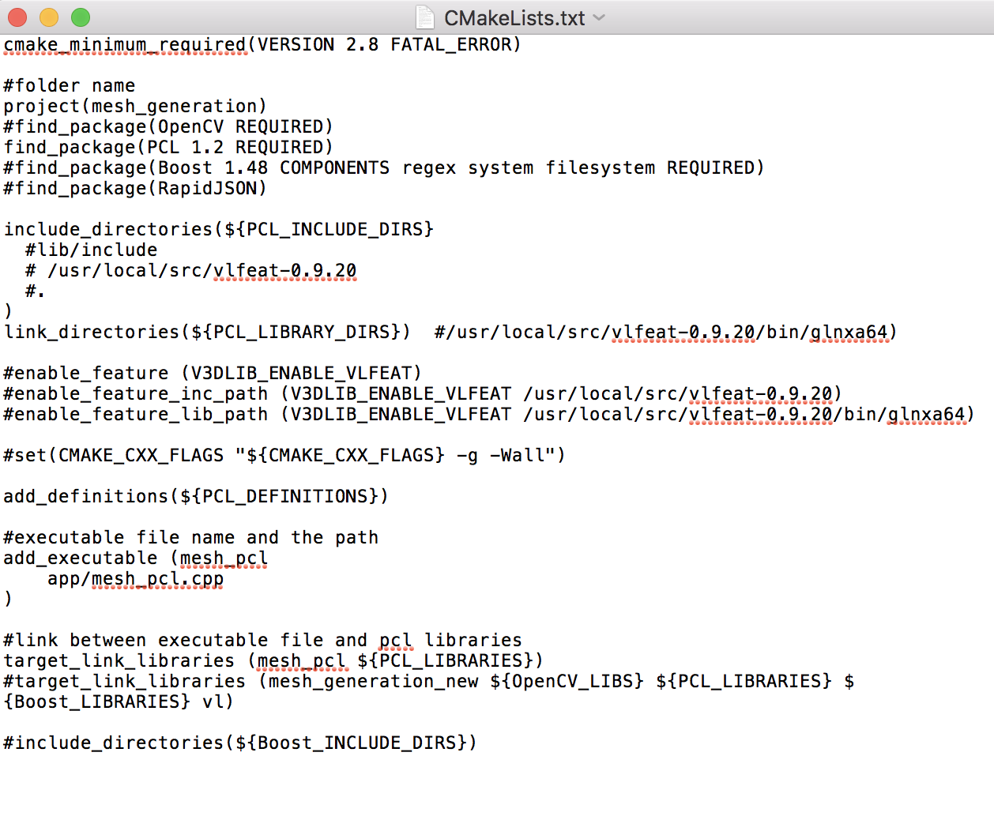Screen dimensions: 994x820
Task: Select the include_directories command
Action: 218,229
